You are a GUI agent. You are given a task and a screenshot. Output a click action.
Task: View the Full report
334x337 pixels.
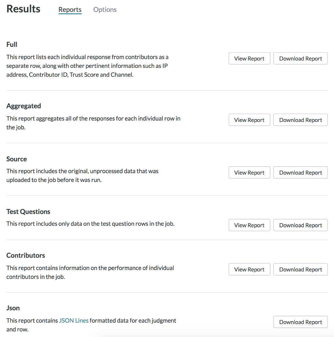tap(249, 58)
